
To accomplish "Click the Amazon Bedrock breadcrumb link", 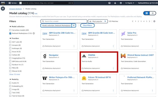I will 16,9.
